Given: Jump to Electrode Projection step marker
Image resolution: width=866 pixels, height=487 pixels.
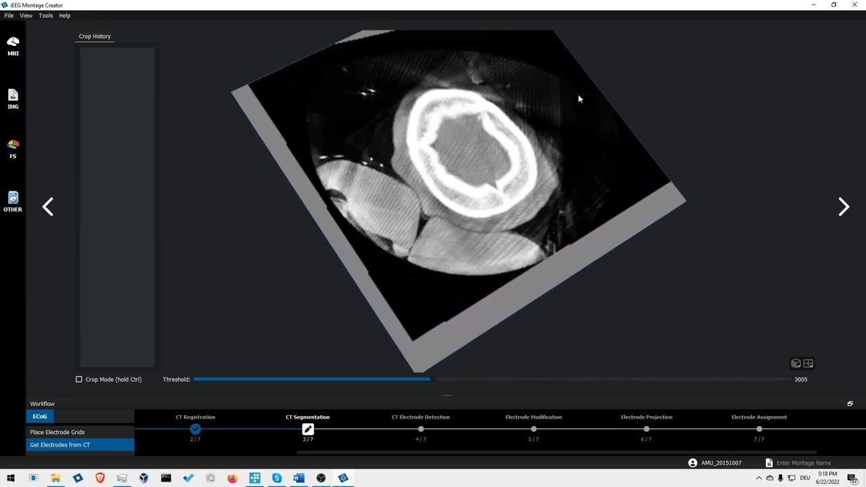Looking at the screenshot, I should pyautogui.click(x=646, y=429).
